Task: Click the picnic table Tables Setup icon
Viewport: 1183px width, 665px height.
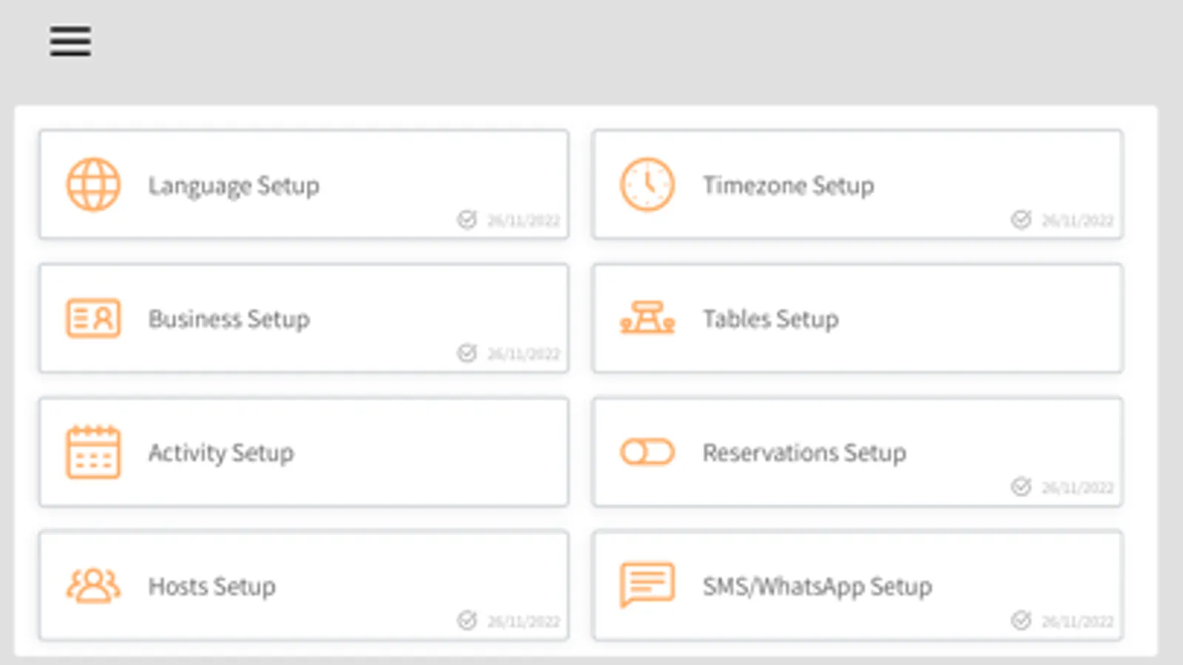Action: (647, 318)
